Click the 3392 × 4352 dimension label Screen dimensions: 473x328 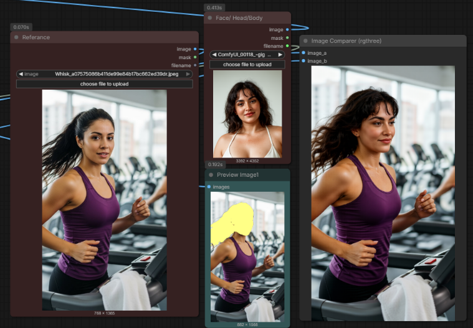pos(247,161)
